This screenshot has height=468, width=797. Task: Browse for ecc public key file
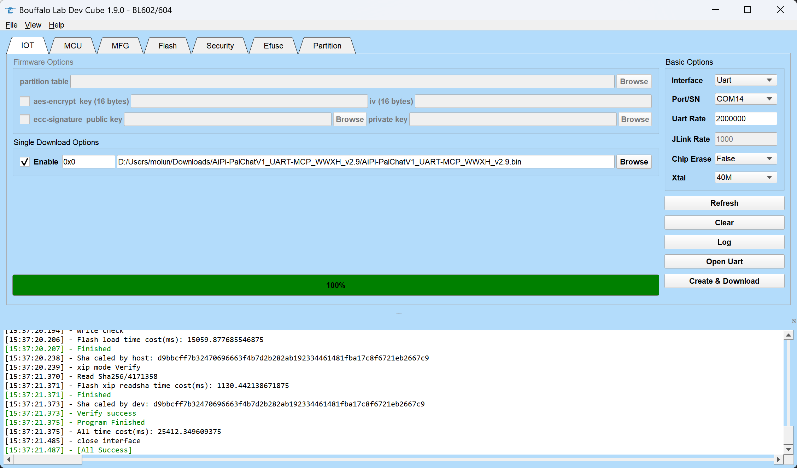coord(350,119)
